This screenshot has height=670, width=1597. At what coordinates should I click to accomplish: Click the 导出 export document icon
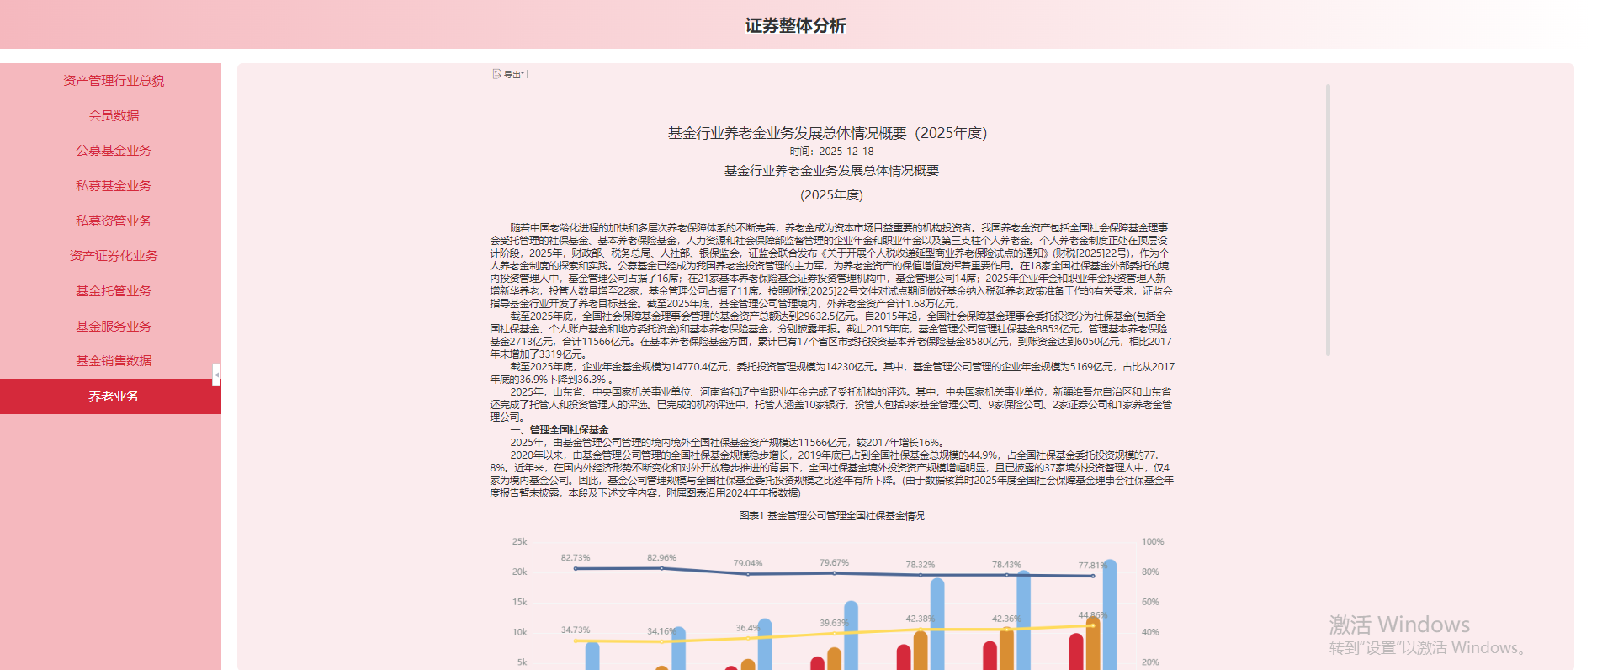tap(497, 74)
